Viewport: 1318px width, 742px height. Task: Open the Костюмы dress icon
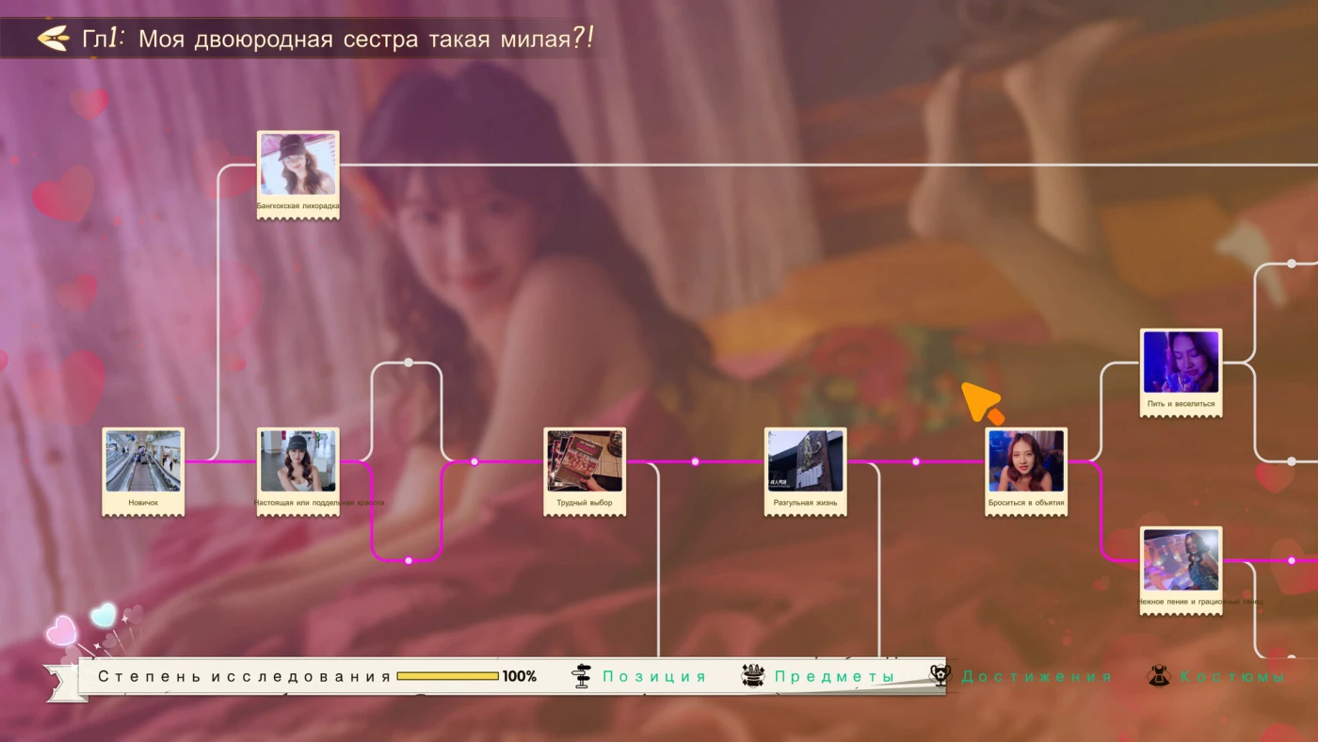click(x=1159, y=676)
